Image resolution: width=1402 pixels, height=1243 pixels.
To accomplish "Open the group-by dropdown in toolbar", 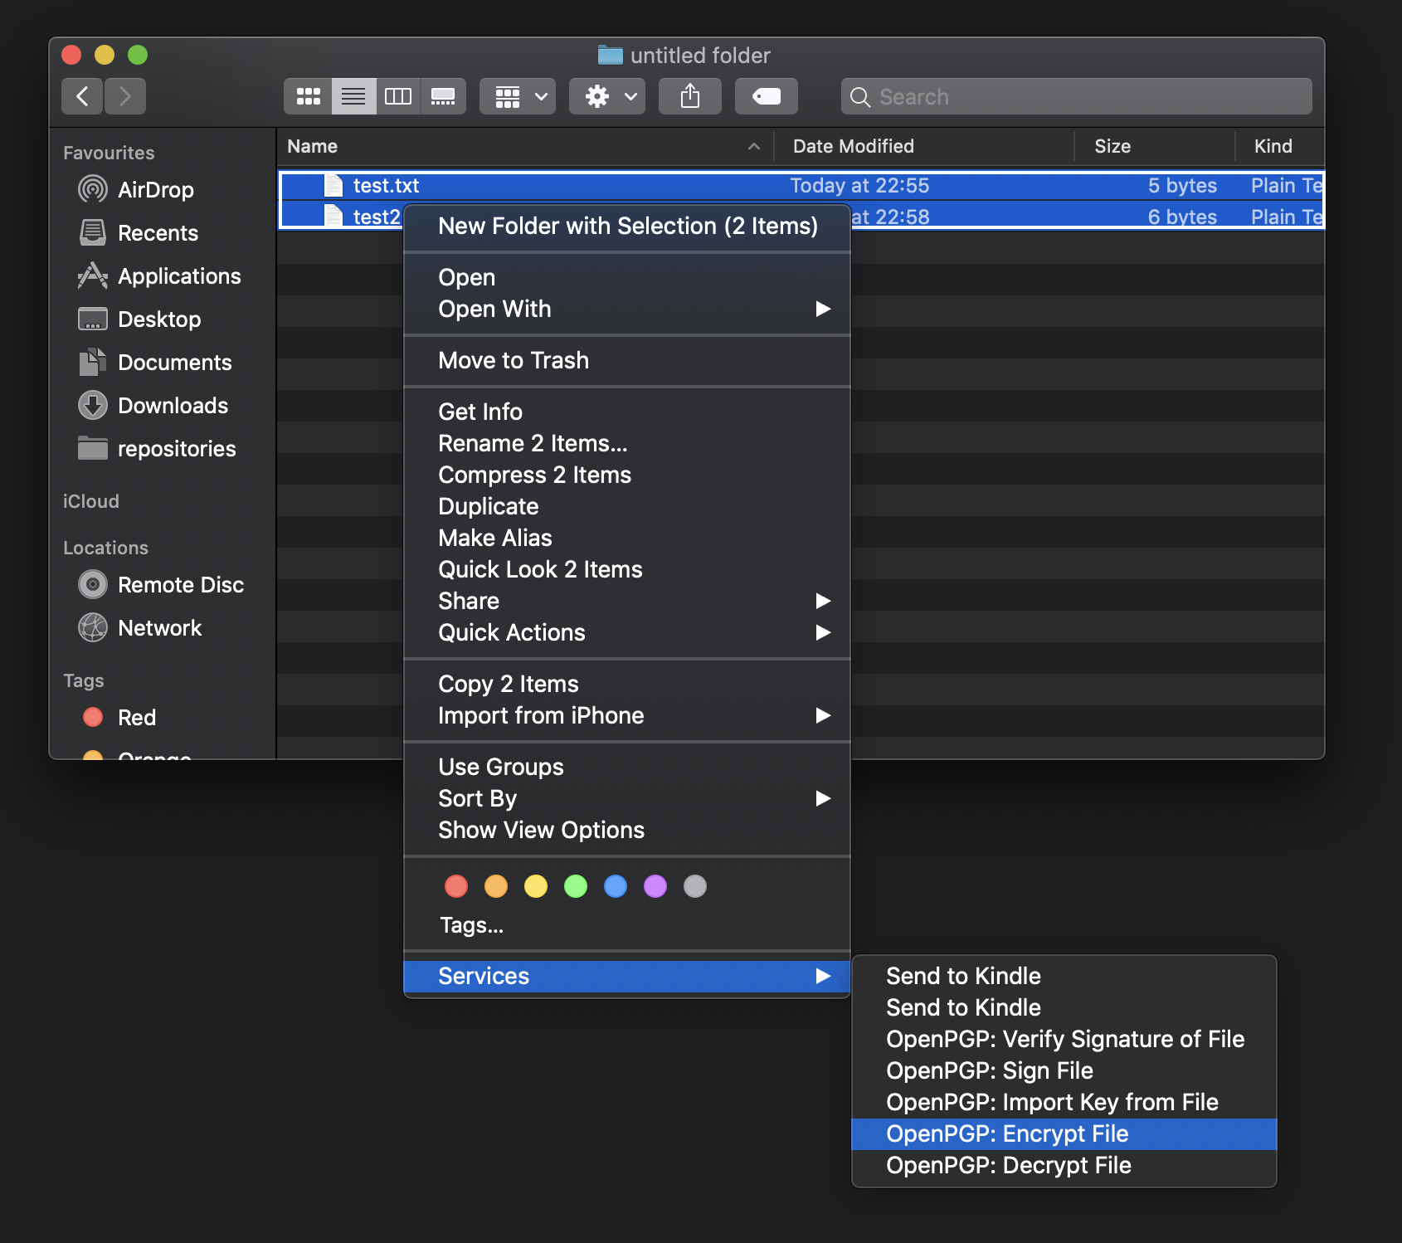I will [x=518, y=96].
